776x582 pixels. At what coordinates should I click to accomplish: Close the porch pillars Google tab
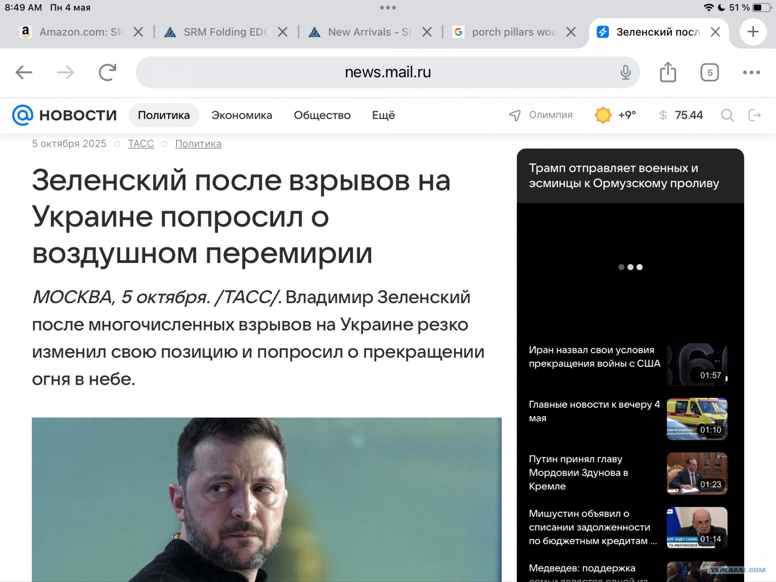point(571,32)
